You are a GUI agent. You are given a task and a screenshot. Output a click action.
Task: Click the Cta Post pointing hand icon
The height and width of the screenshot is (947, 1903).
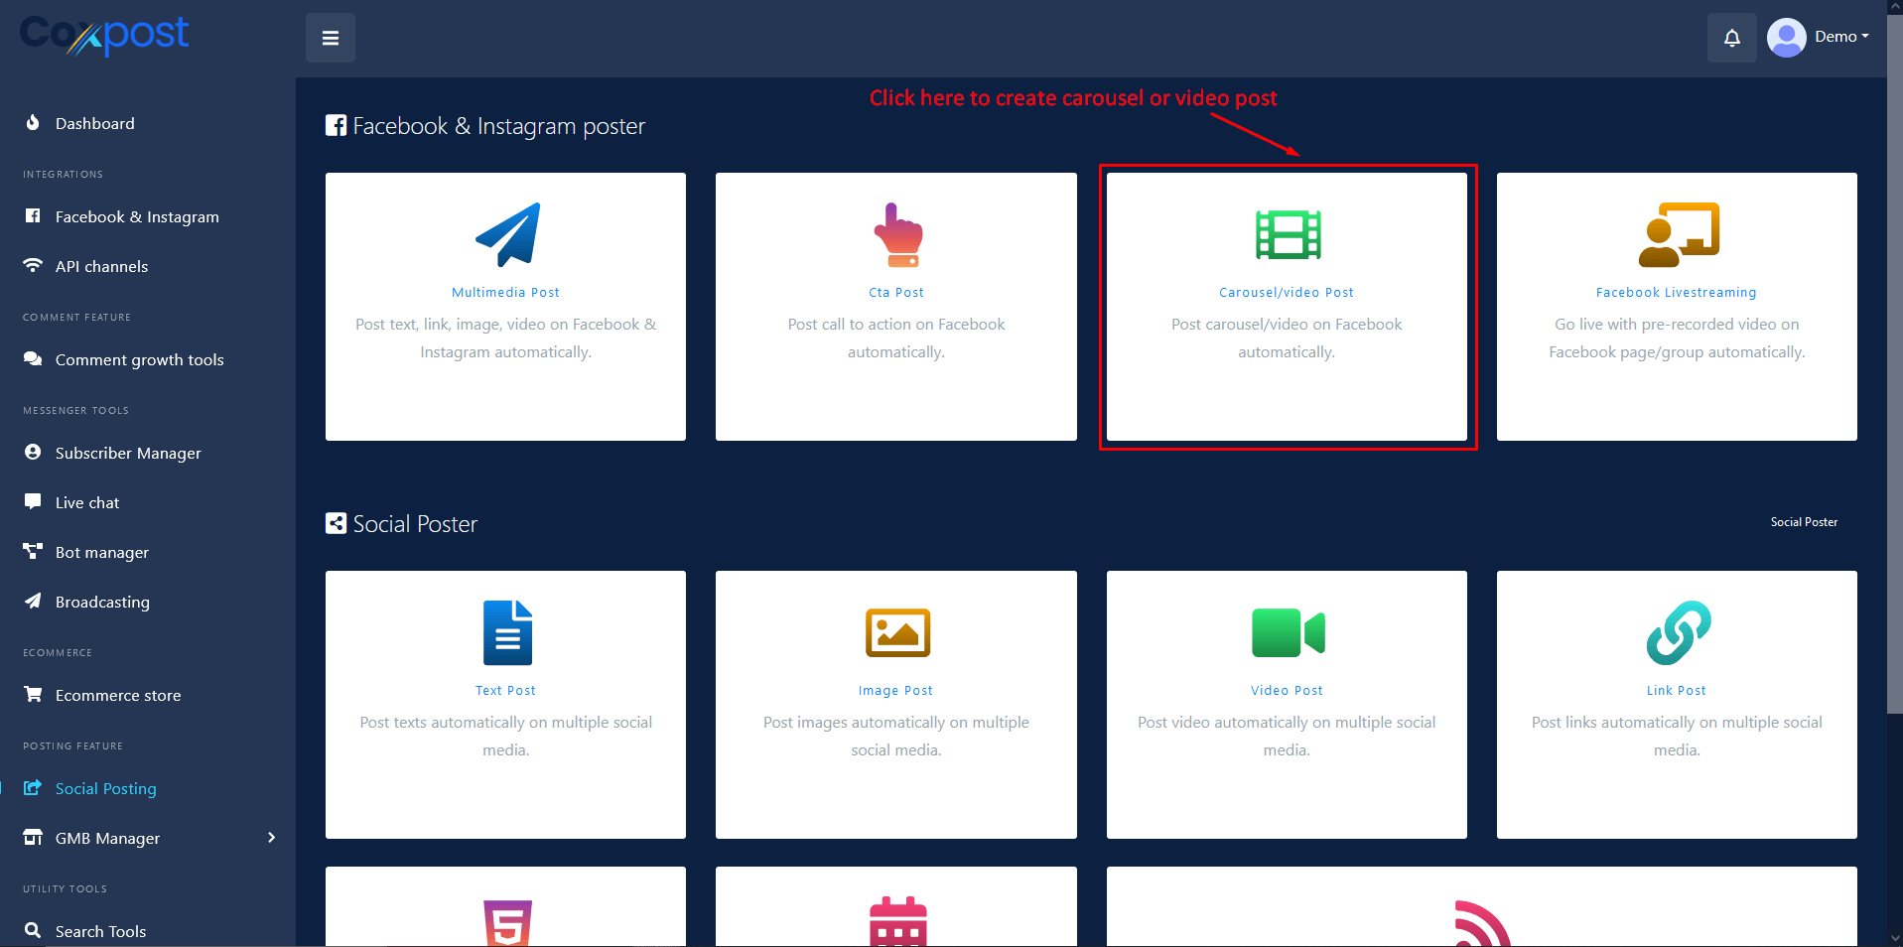pos(896,235)
